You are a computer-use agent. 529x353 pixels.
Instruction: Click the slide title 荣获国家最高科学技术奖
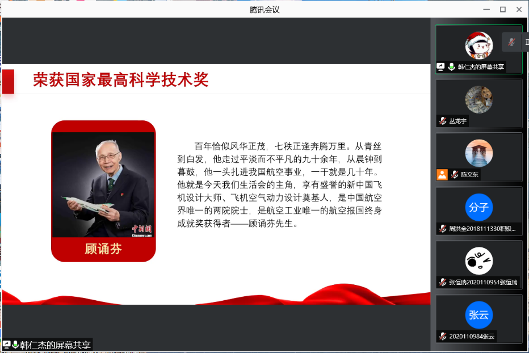(x=120, y=80)
